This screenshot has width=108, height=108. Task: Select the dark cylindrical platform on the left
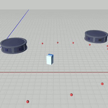click(x=13, y=46)
